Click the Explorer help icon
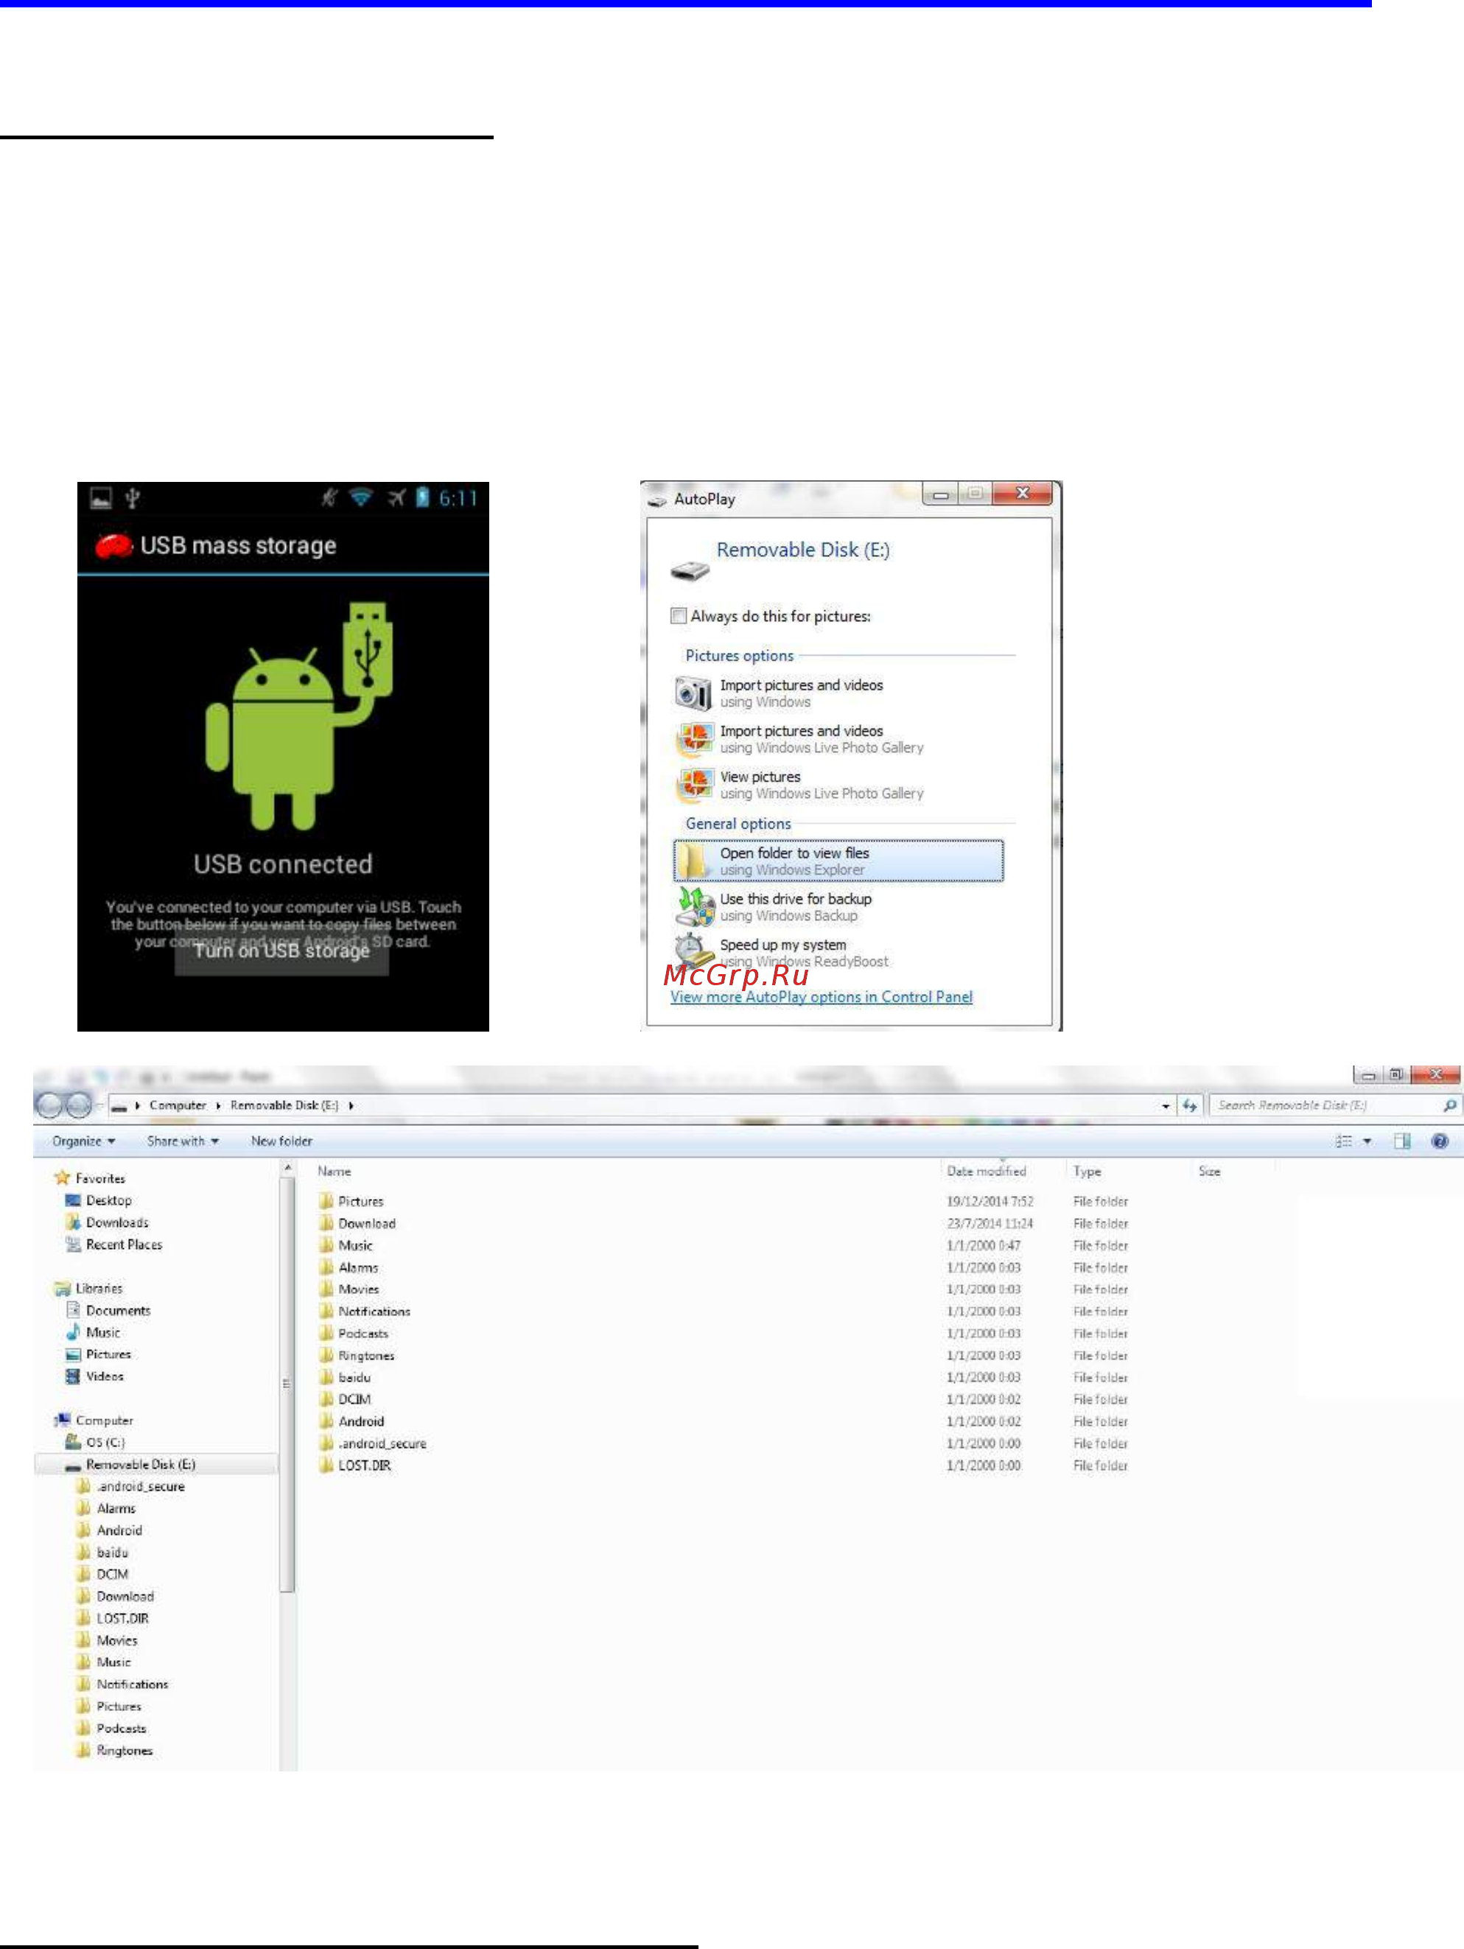Screen dimensions: 1464x1949 click(1440, 1141)
